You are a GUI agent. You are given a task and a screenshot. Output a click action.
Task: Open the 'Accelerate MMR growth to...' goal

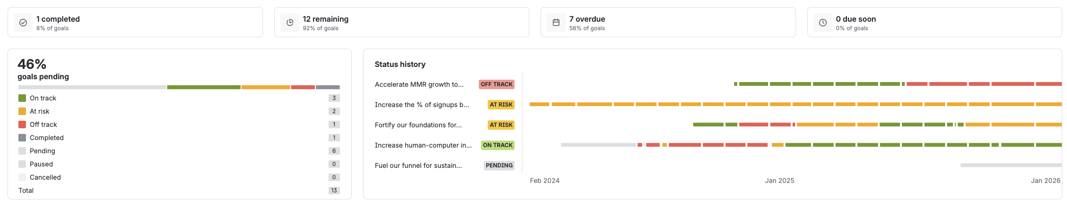click(x=419, y=84)
